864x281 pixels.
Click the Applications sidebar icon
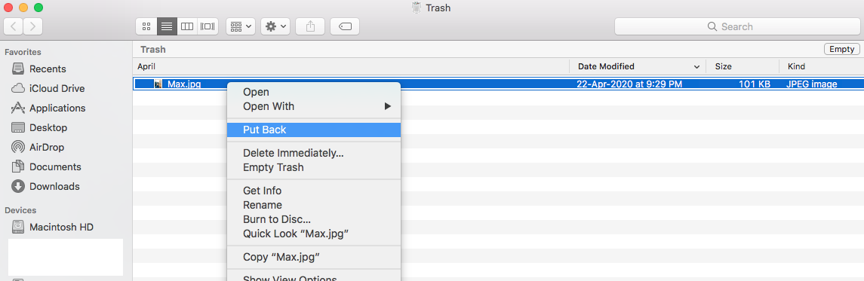(x=18, y=108)
